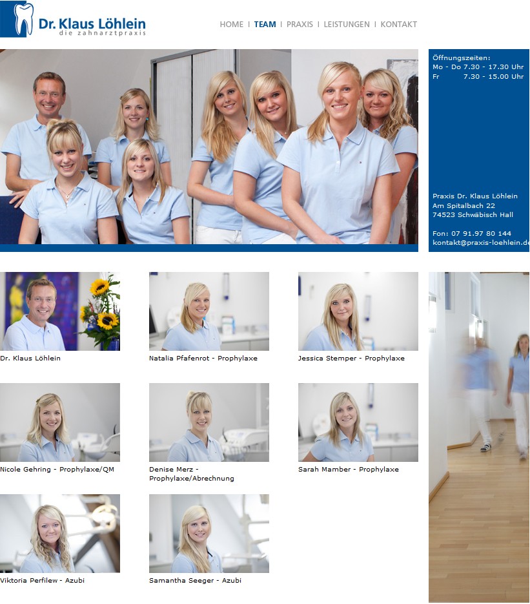Click the contact email address link
The width and height of the screenshot is (530, 604).
(480, 243)
